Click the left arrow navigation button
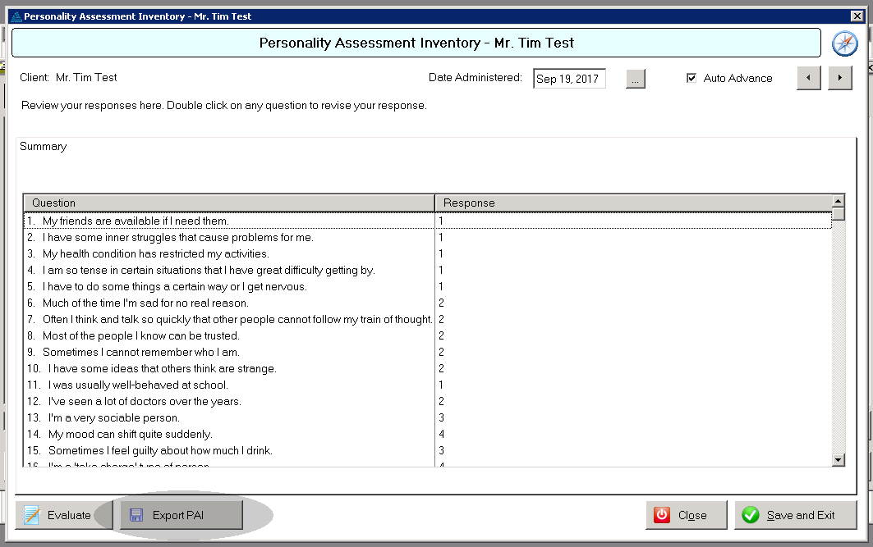Viewport: 873px width, 547px height. [x=808, y=77]
